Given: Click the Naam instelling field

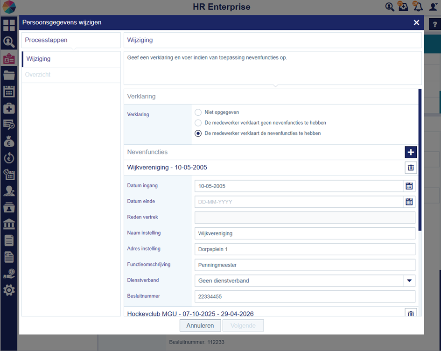Looking at the screenshot, I should [305, 233].
